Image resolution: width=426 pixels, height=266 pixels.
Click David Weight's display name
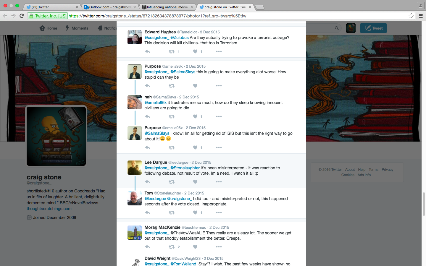coord(157,258)
